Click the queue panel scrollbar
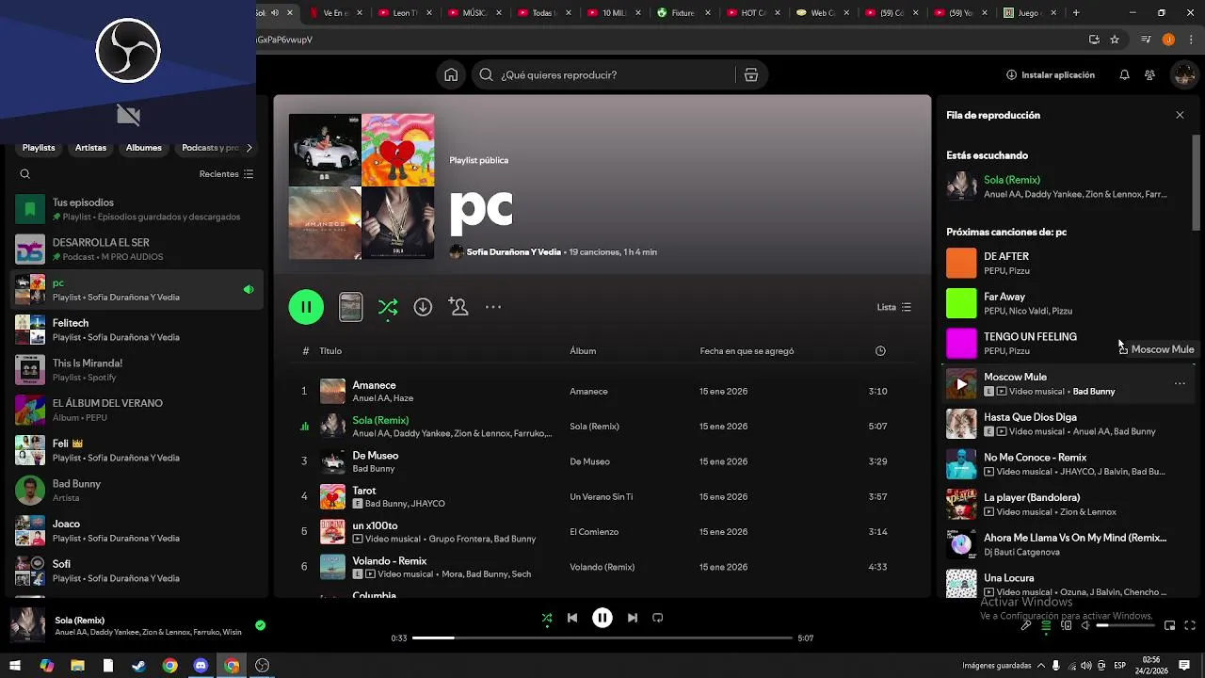This screenshot has height=678, width=1205. tap(1197, 183)
